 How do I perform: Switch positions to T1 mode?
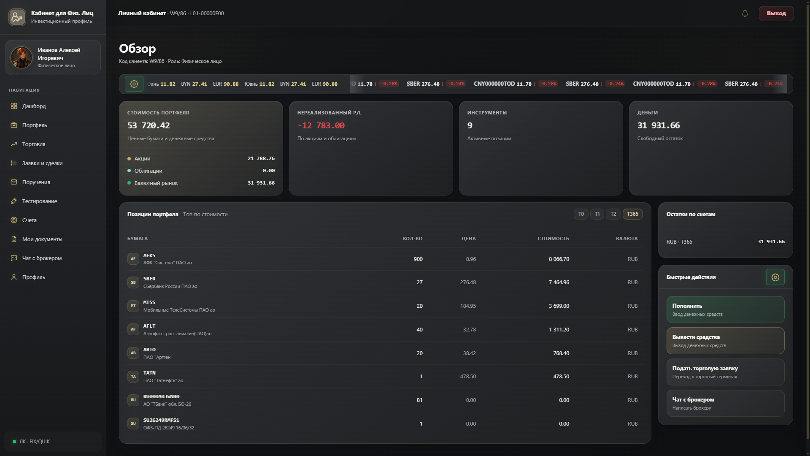597,214
